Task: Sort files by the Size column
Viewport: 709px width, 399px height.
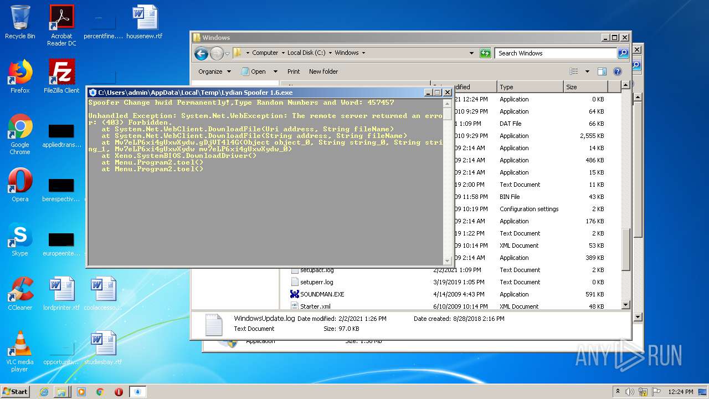Action: 585,87
